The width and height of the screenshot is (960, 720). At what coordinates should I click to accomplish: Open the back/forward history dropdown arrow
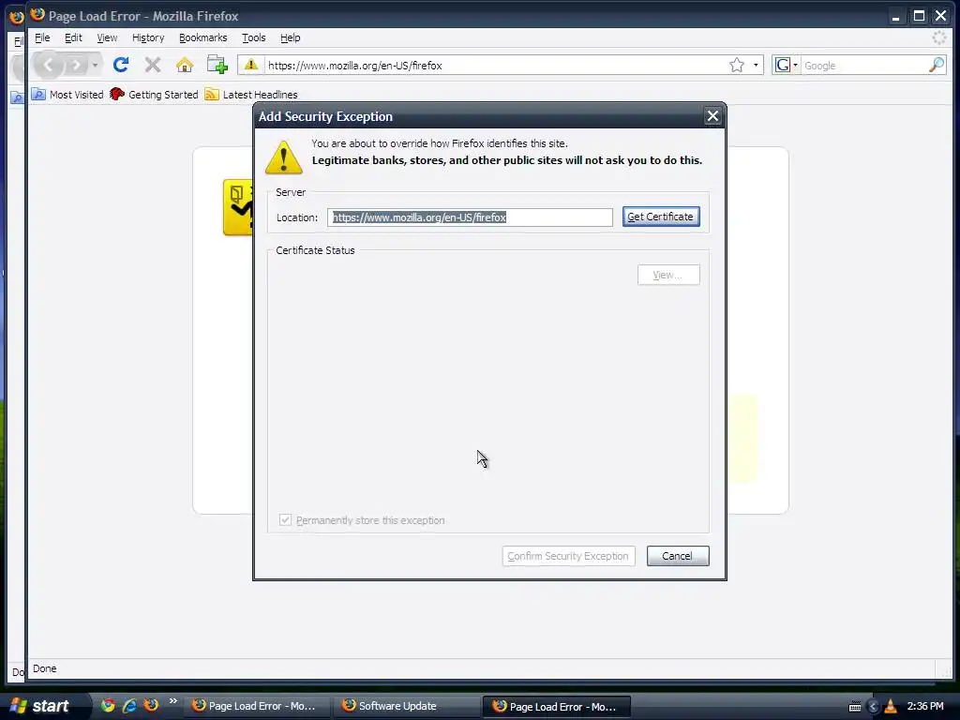pyautogui.click(x=95, y=65)
